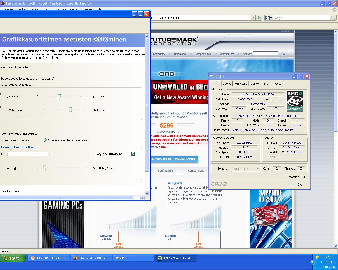338x270 pixels.
Task: Open Download menu on Futuremark site
Action: (180, 54)
